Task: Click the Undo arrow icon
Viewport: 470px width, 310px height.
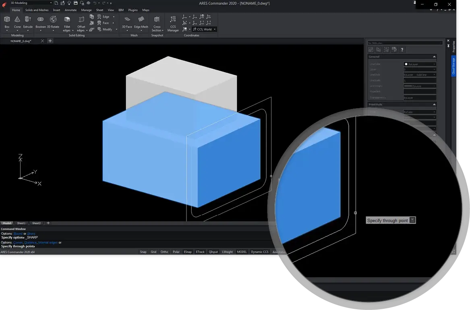Action: pos(95,3)
